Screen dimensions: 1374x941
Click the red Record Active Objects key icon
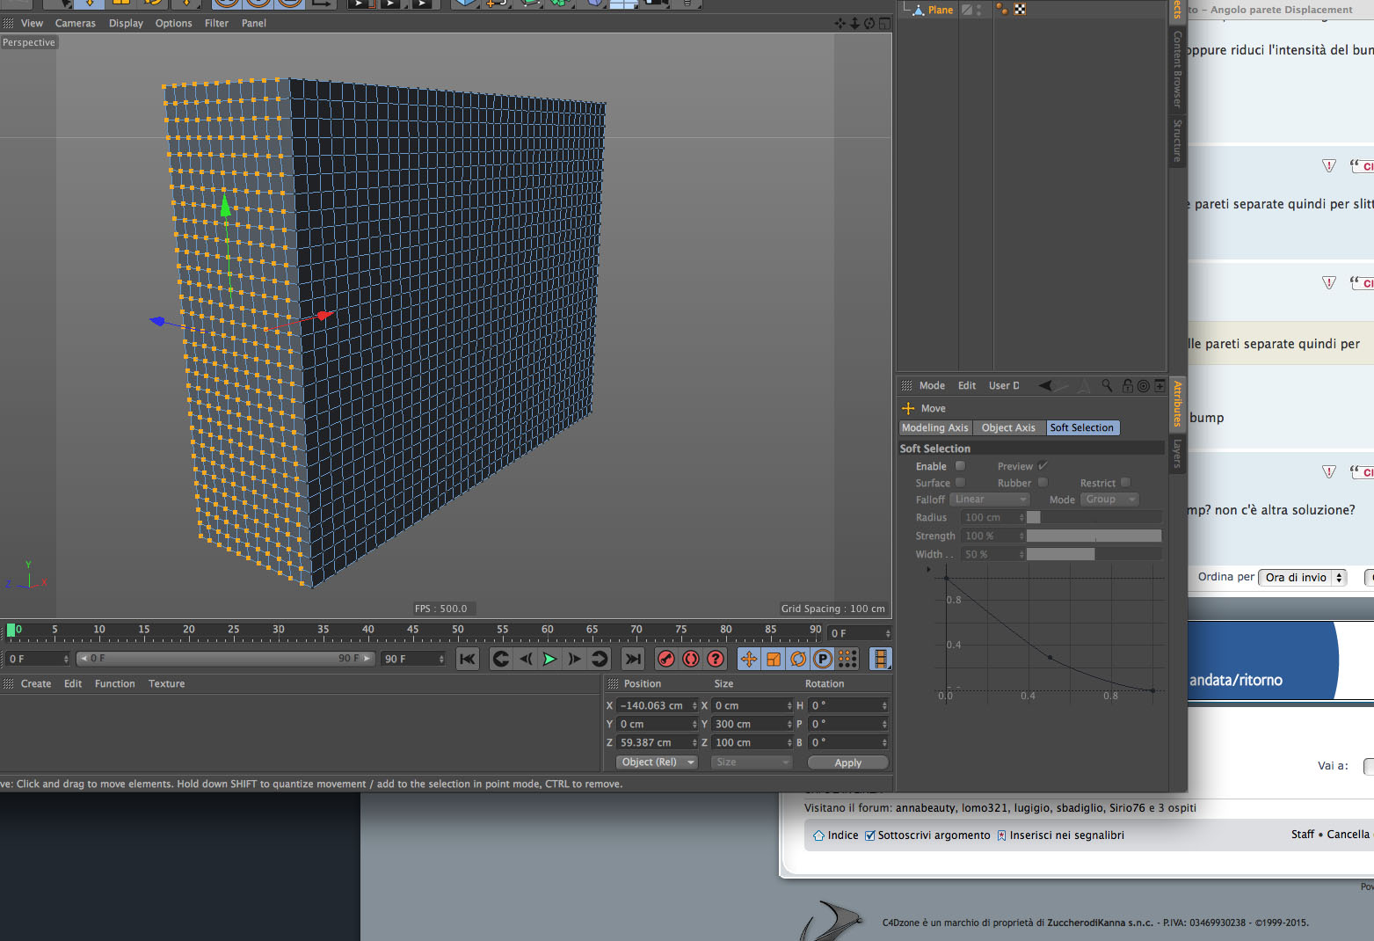point(666,659)
